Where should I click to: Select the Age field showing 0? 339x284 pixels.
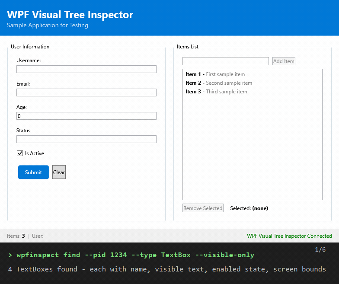point(86,116)
